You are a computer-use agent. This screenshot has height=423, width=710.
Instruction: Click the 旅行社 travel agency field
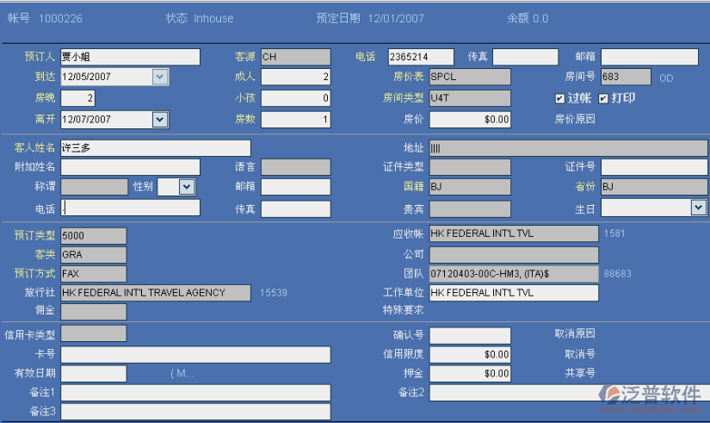click(156, 293)
